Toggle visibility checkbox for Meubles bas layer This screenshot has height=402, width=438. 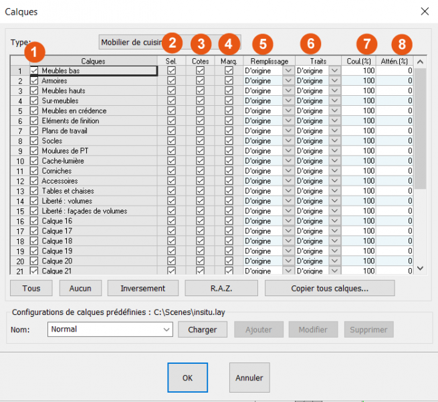tap(34, 70)
